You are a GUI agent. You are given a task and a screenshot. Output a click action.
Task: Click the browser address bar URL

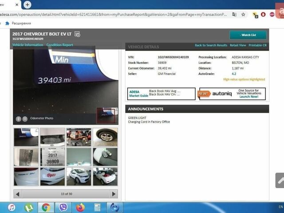pos(113,15)
